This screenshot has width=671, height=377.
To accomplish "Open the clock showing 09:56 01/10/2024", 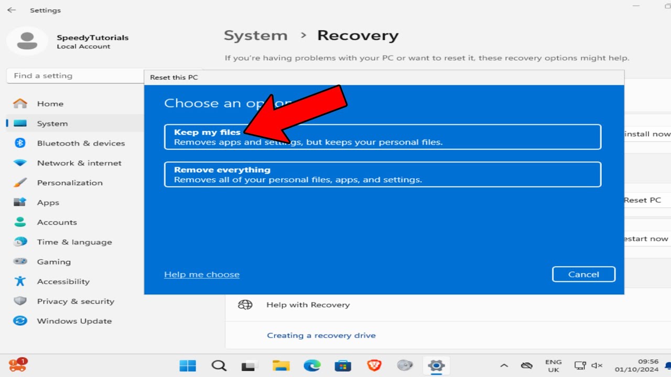I will click(x=636, y=365).
